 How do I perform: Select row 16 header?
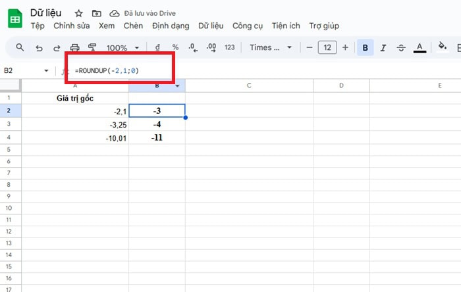pos(9,278)
